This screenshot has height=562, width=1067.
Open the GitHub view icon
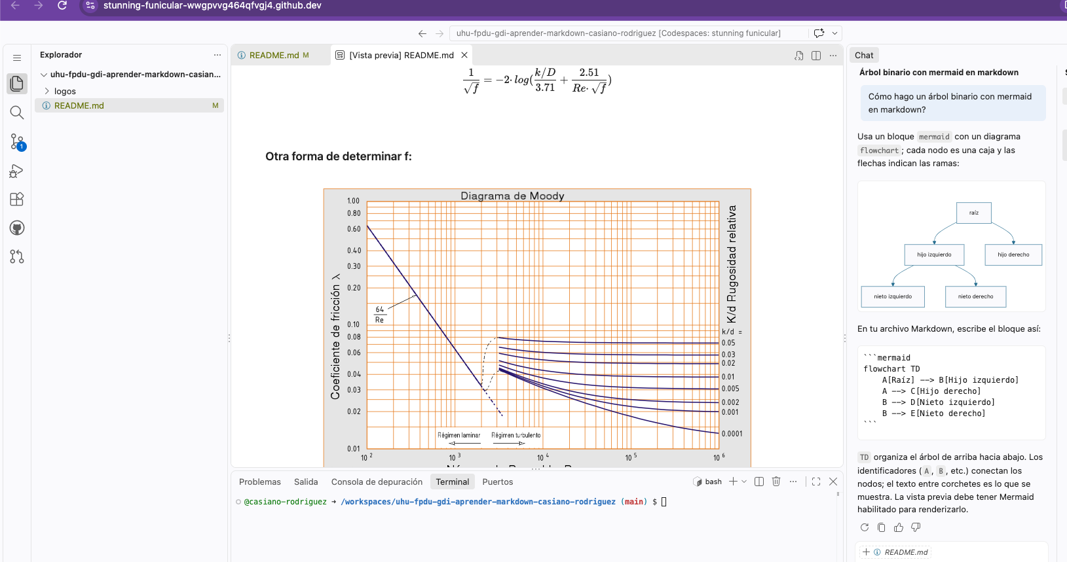coord(17,228)
